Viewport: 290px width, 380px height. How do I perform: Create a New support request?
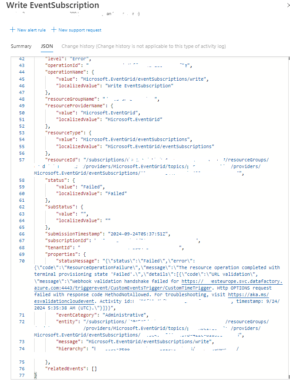[x=76, y=30]
